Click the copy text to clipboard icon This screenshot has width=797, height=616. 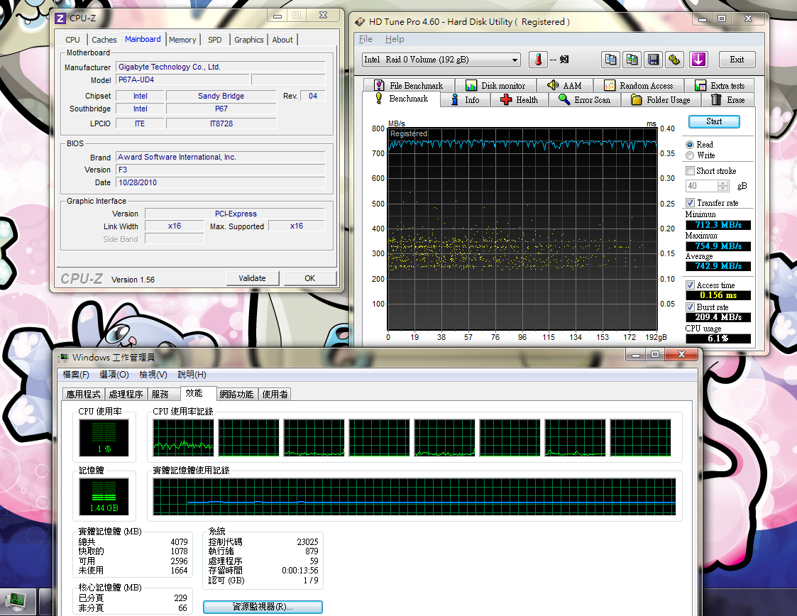click(x=610, y=60)
